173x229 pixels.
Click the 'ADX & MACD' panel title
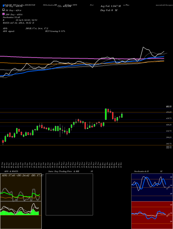point(11,171)
